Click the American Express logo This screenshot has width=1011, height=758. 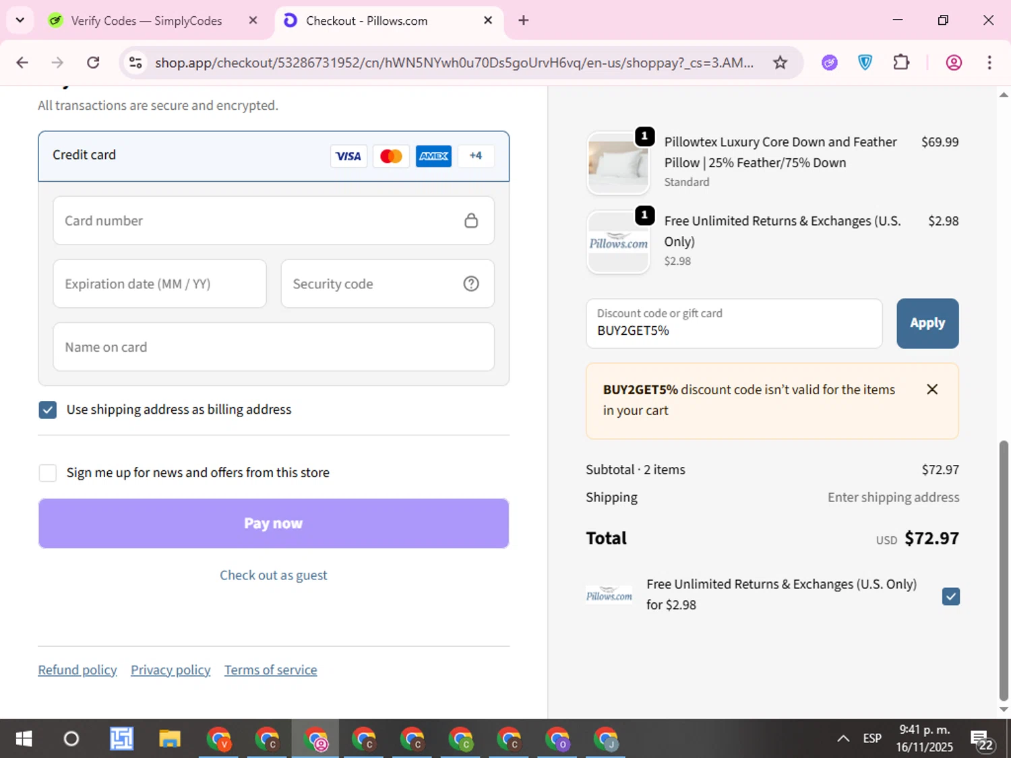point(433,156)
